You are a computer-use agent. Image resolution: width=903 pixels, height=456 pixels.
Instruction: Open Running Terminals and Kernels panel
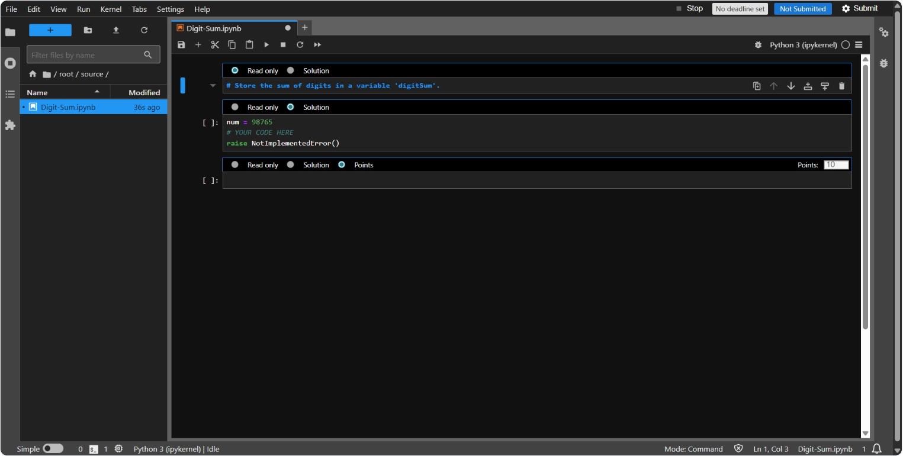(10, 63)
